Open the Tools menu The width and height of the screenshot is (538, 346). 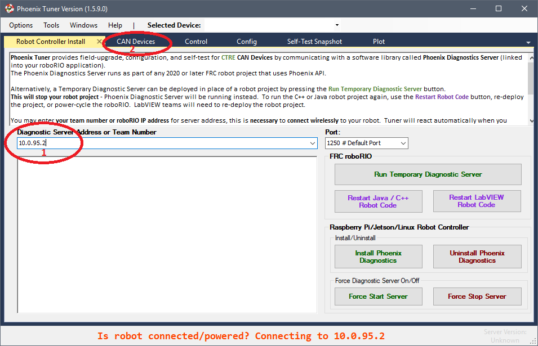pyautogui.click(x=51, y=25)
